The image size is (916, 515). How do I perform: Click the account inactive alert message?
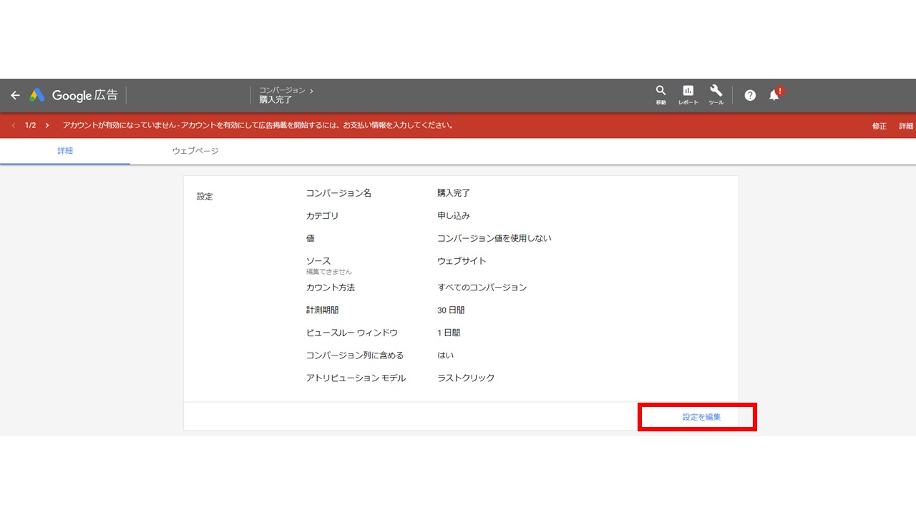point(258,125)
